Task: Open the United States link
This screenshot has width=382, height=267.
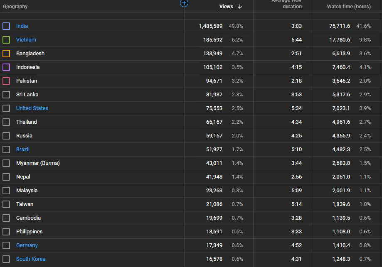Action: click(x=32, y=108)
